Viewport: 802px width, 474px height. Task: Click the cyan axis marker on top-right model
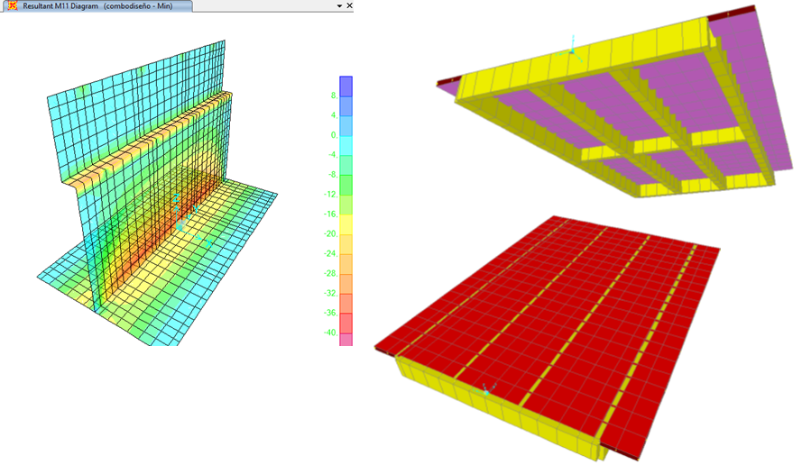[570, 50]
